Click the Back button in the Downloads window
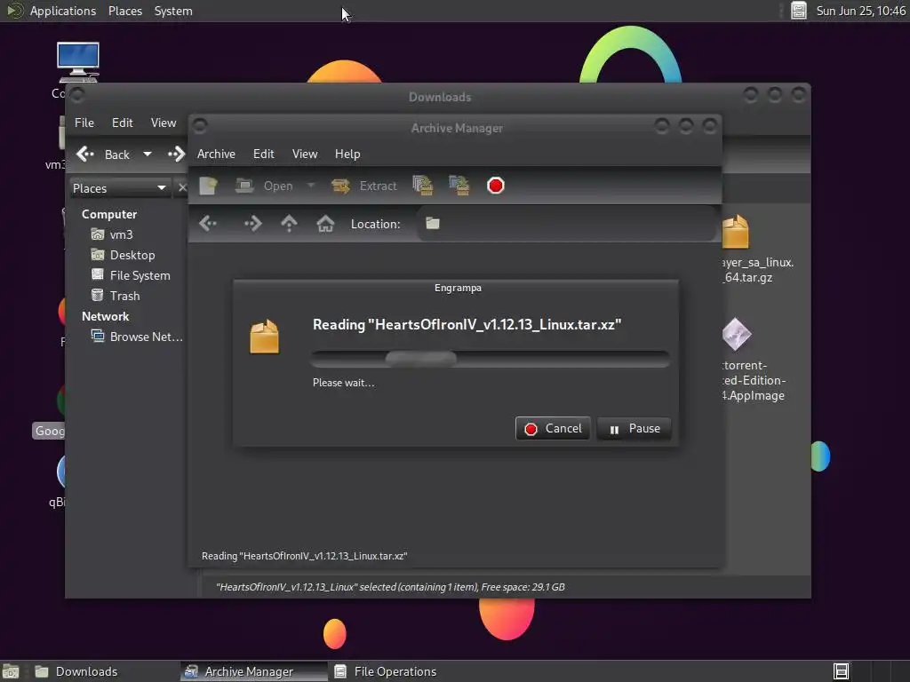The width and height of the screenshot is (910, 682). pyautogui.click(x=103, y=155)
